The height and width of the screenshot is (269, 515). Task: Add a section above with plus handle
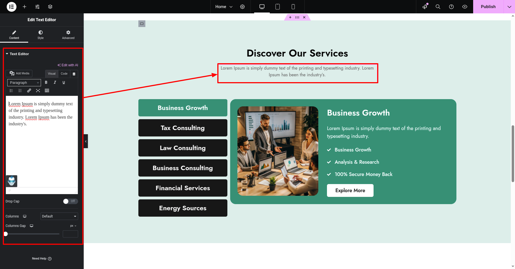click(x=290, y=17)
